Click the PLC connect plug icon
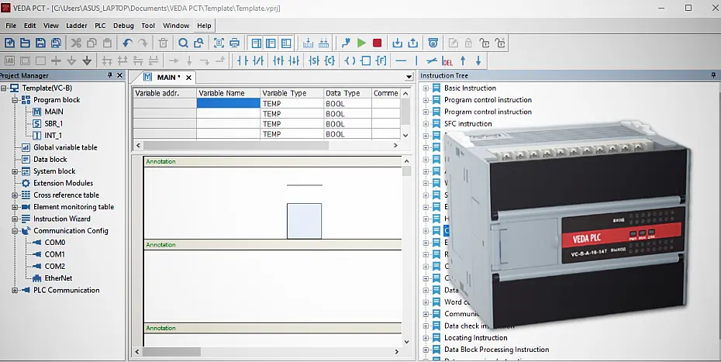This screenshot has width=721, height=362. coord(346,43)
